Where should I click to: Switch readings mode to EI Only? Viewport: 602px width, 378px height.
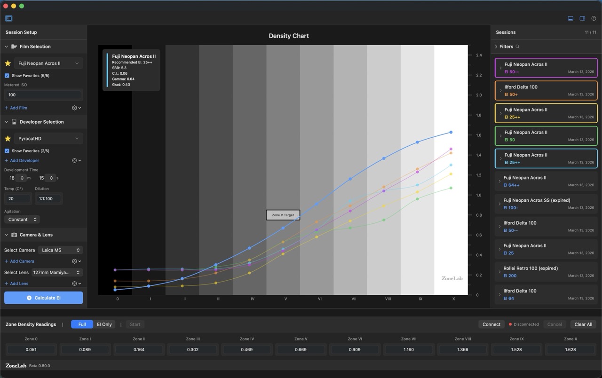104,324
